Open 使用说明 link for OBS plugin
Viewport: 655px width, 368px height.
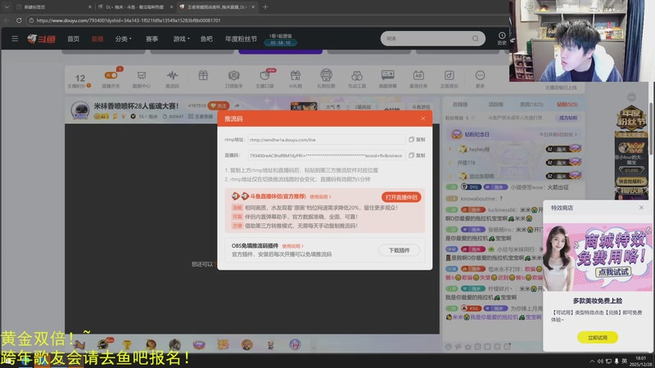[x=292, y=246]
